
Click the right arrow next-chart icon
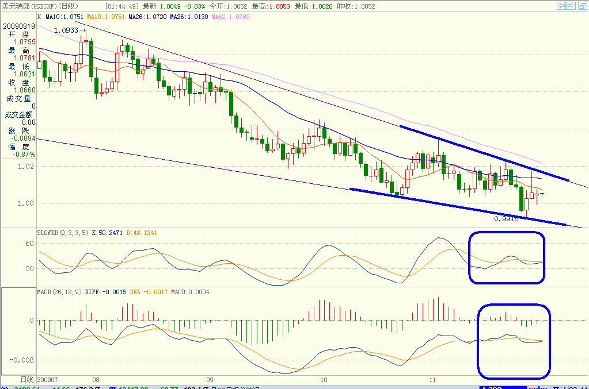coord(571,6)
